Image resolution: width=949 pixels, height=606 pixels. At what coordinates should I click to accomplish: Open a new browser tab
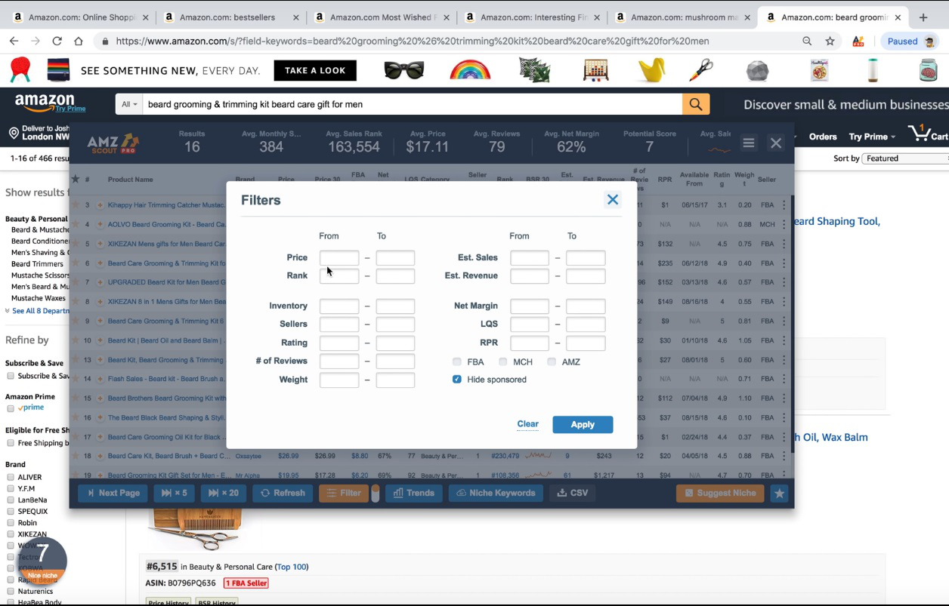(923, 17)
